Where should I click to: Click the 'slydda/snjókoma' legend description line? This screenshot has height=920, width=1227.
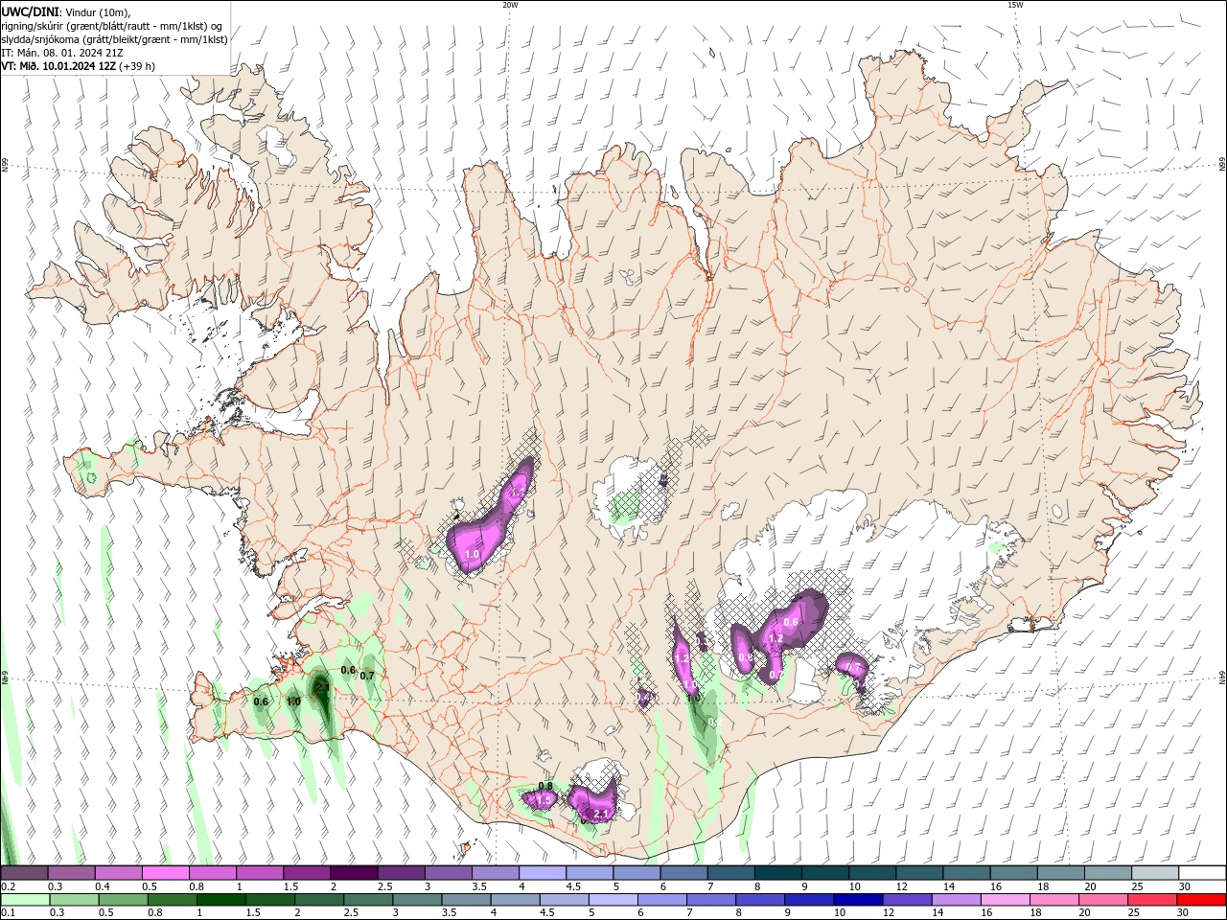click(x=115, y=39)
